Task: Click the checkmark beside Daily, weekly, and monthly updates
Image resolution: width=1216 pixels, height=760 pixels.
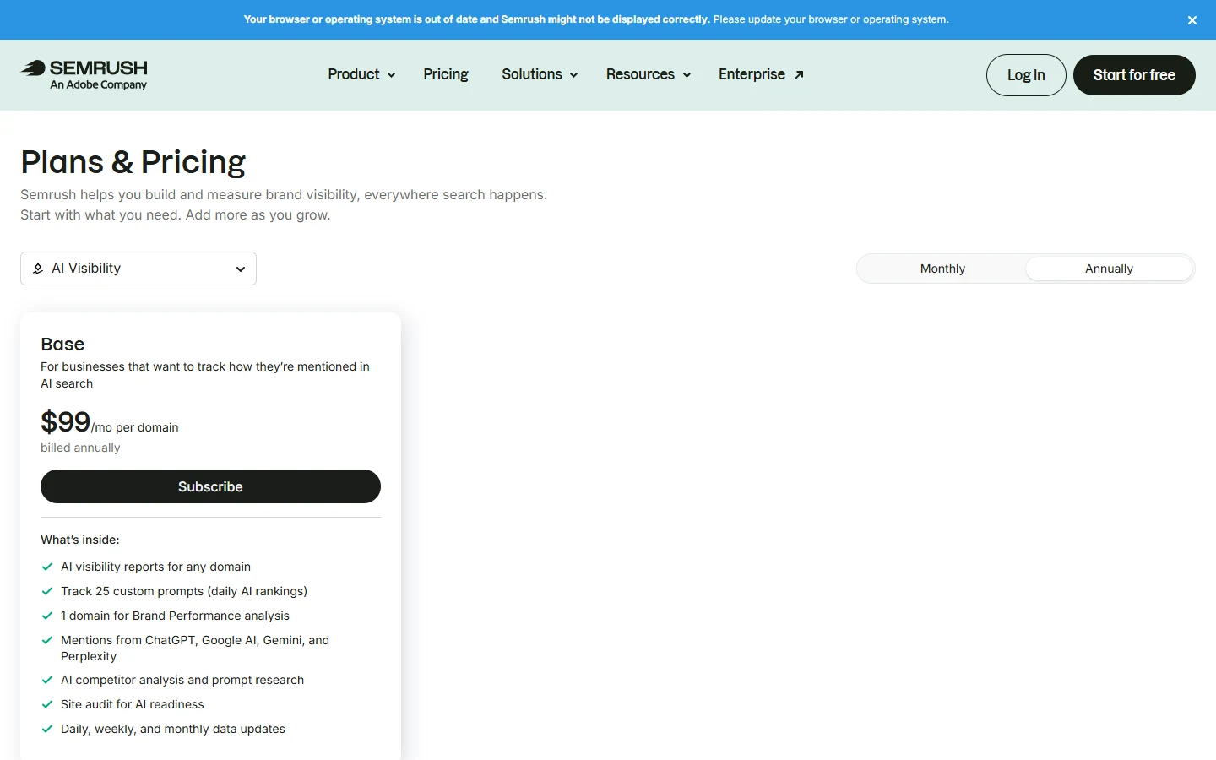Action: (x=47, y=729)
